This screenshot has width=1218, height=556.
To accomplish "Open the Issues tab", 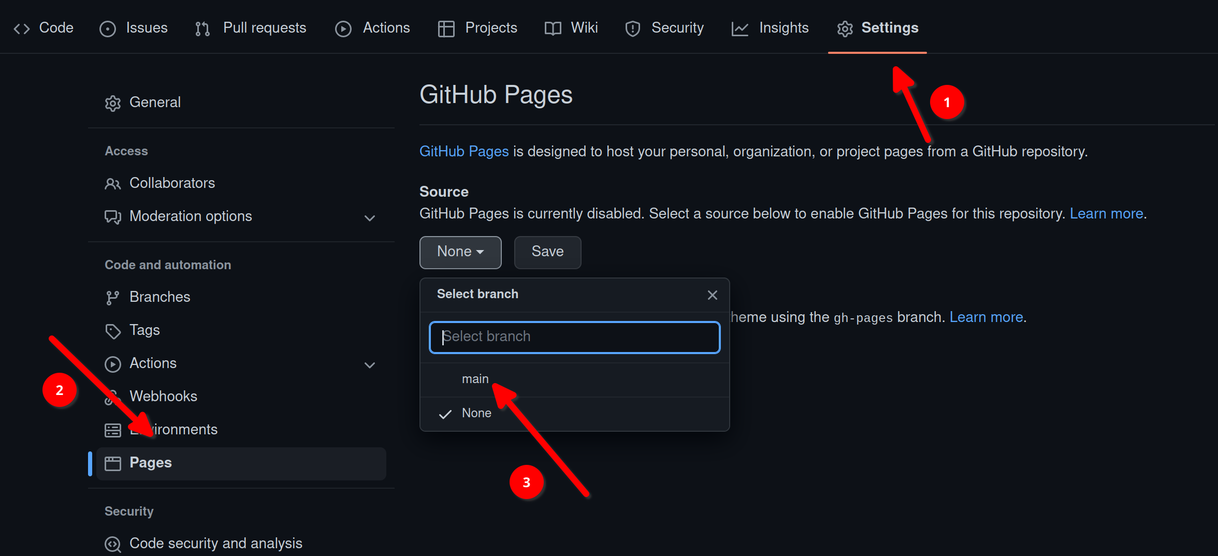I will click(x=134, y=28).
